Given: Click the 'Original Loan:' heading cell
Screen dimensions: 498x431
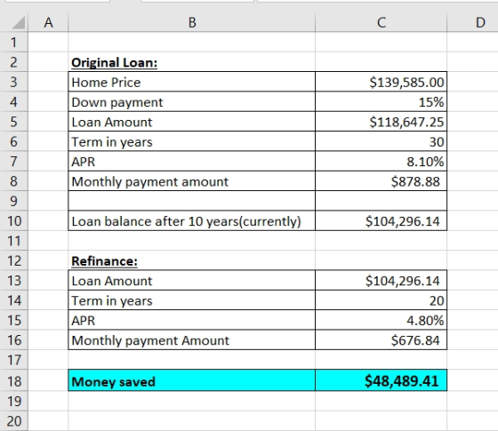Looking at the screenshot, I should (x=192, y=62).
